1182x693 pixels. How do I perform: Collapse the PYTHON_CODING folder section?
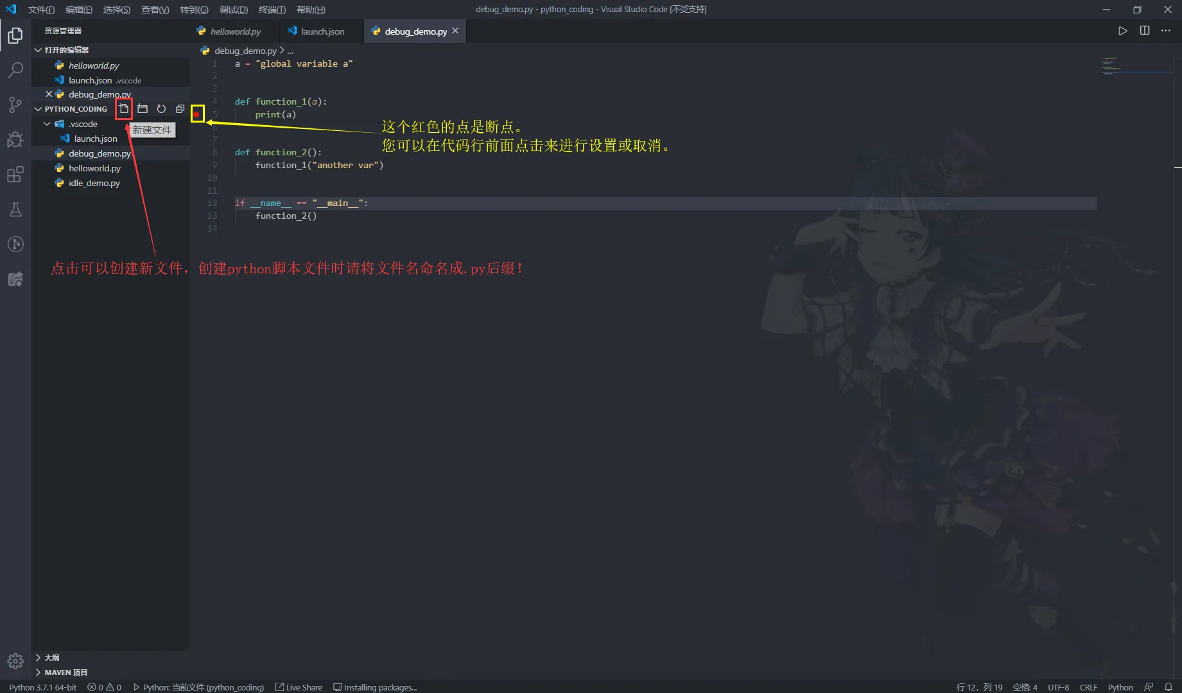tap(39, 109)
